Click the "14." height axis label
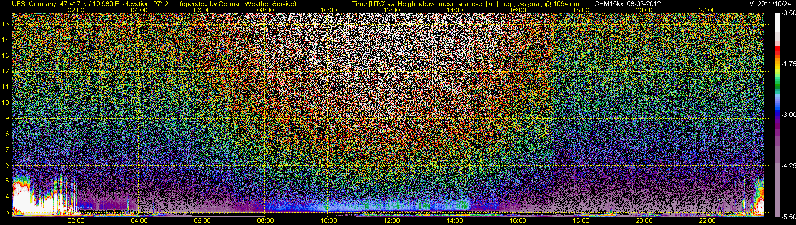796x225 pixels. tap(6, 40)
